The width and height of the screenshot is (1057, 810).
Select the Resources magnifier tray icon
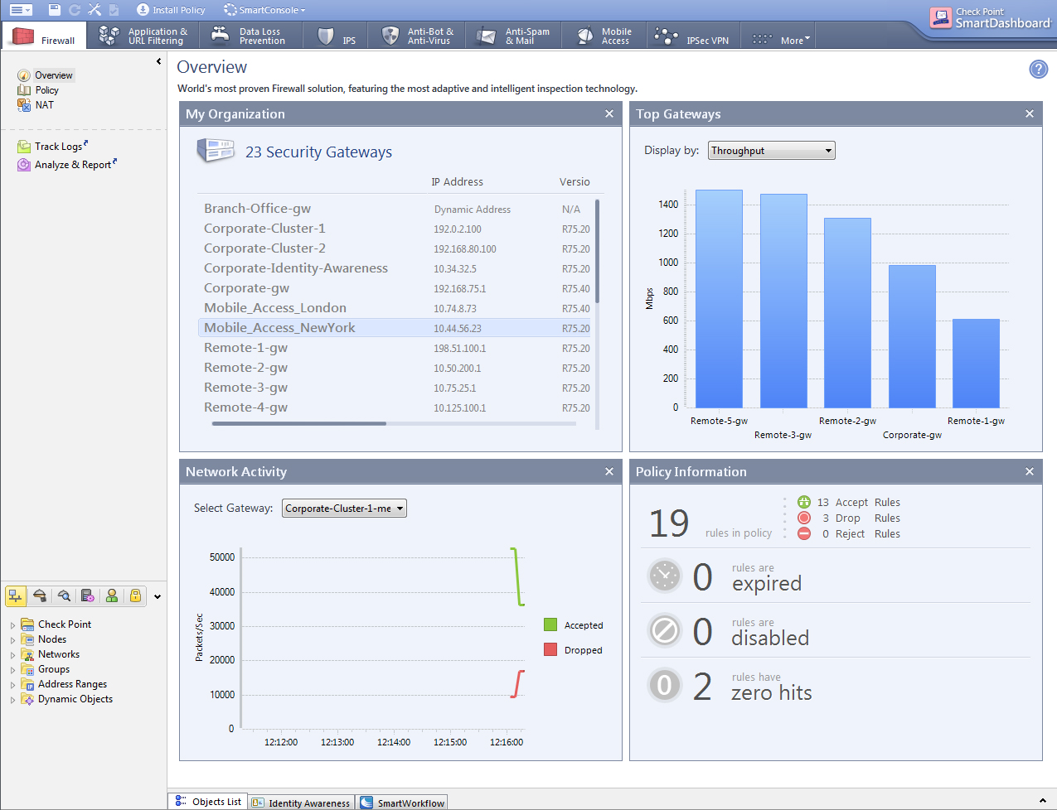coord(64,595)
